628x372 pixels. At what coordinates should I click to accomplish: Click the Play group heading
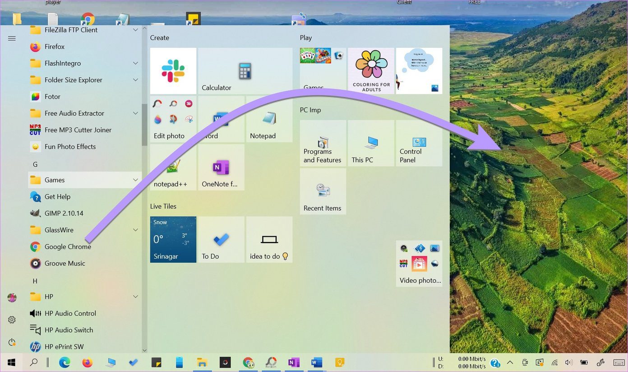[x=306, y=38]
